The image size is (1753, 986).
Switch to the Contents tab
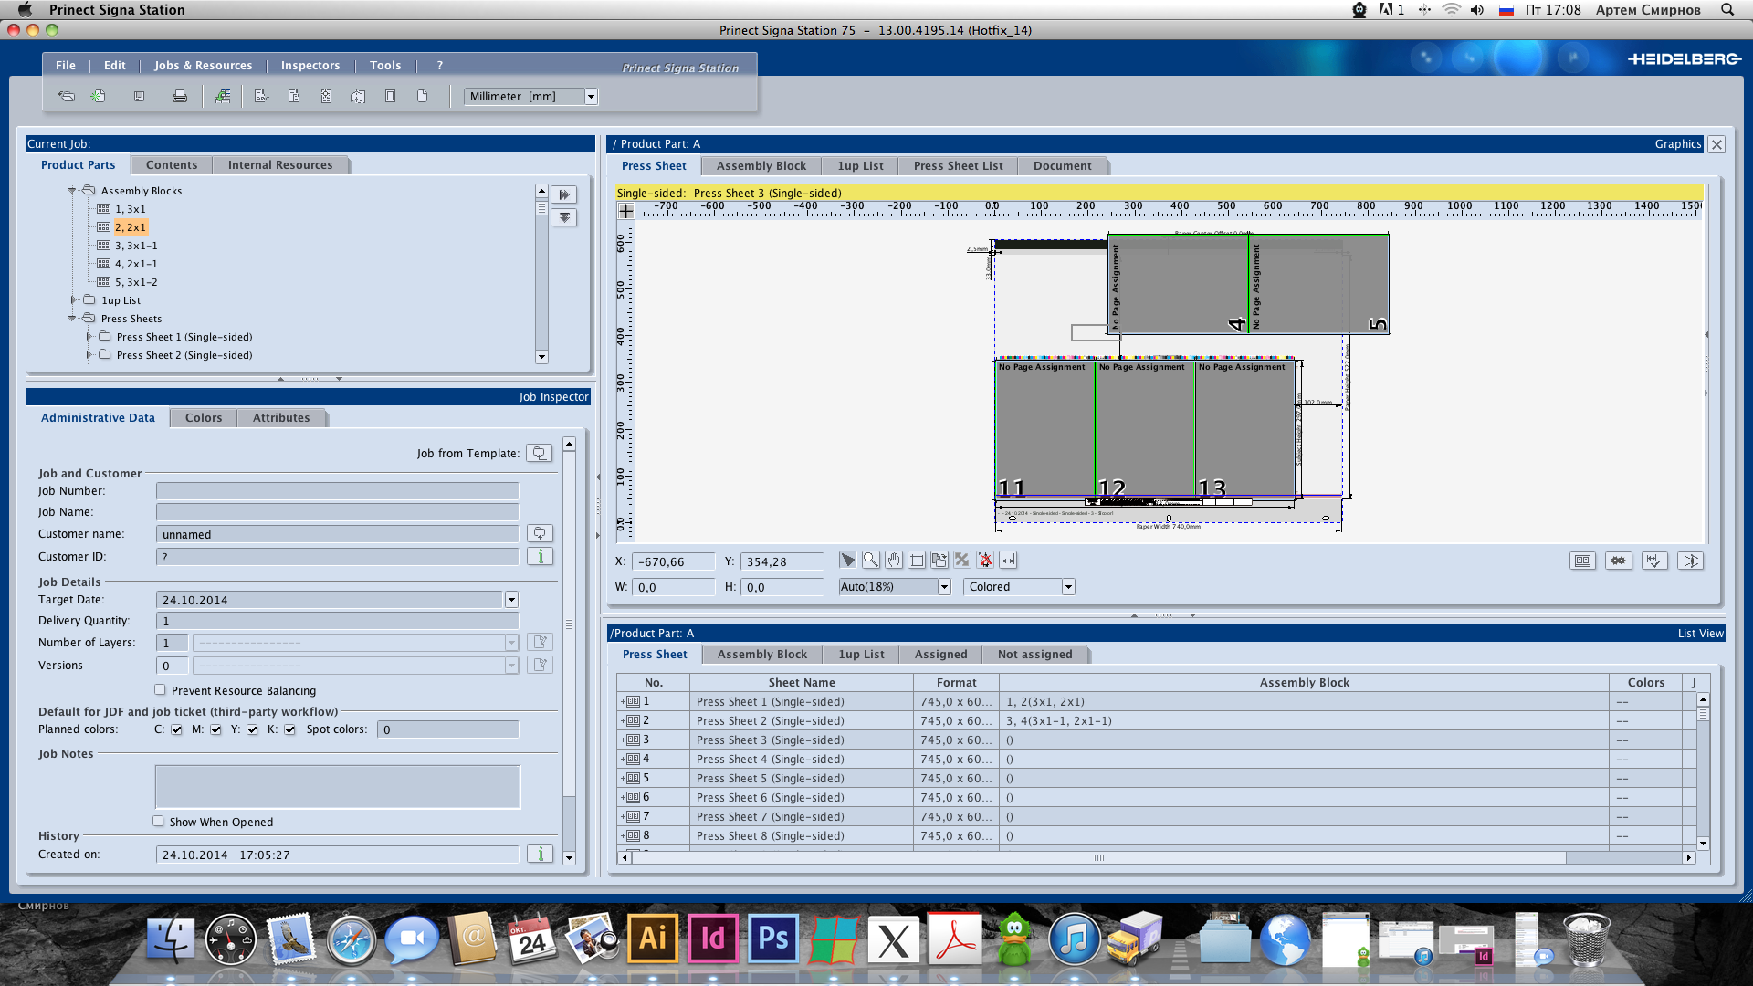tap(172, 164)
